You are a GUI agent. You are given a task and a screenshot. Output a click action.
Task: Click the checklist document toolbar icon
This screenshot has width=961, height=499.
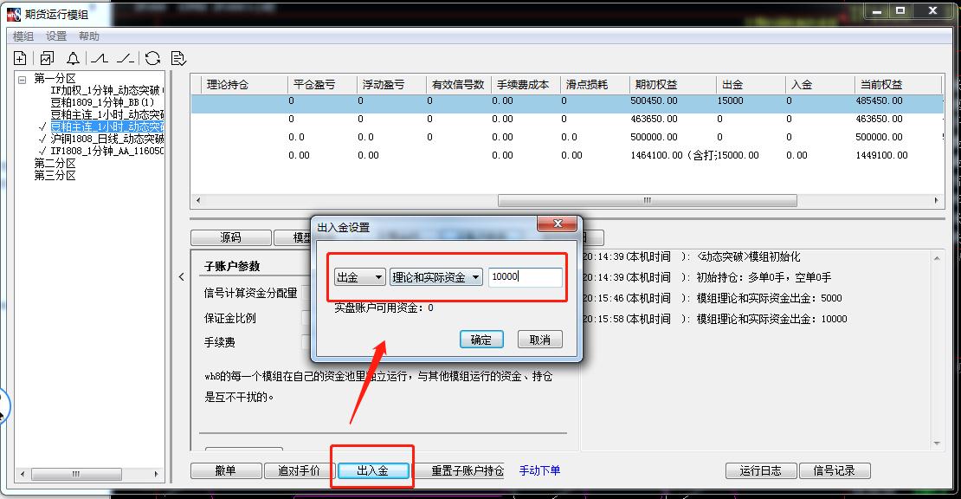click(178, 58)
